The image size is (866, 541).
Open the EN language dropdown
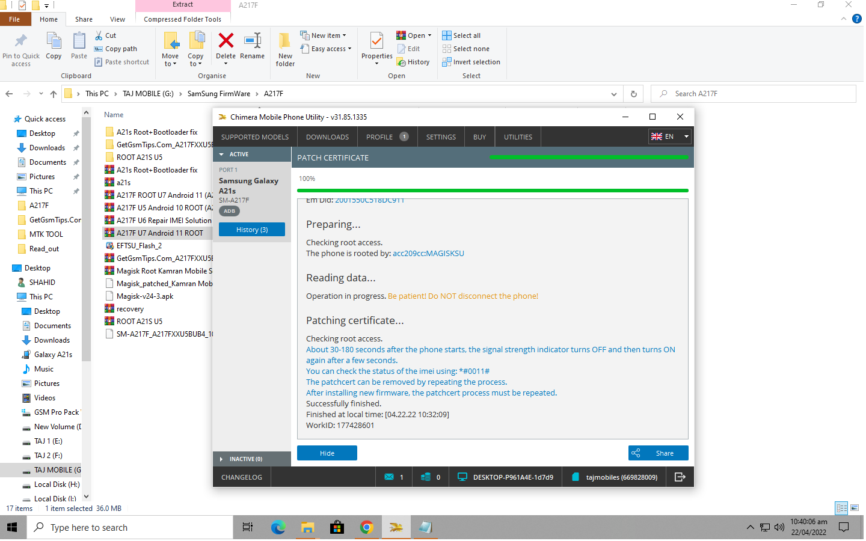[669, 137]
